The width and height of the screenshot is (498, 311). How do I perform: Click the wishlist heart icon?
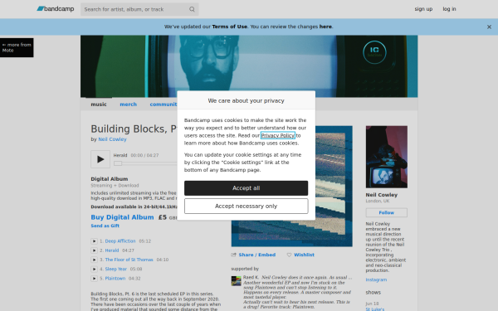(289, 255)
